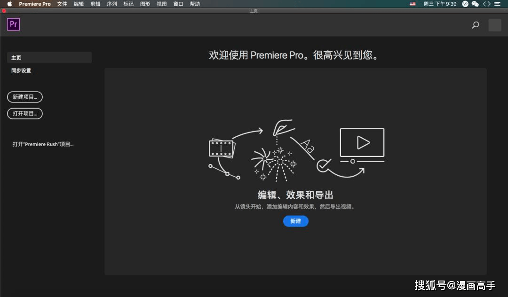Click the blue 新建 button
This screenshot has height=297, width=508.
(x=296, y=221)
